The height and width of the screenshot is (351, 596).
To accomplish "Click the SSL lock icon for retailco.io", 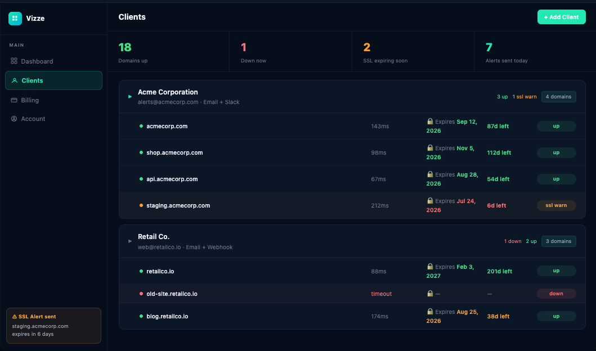I will [430, 266].
